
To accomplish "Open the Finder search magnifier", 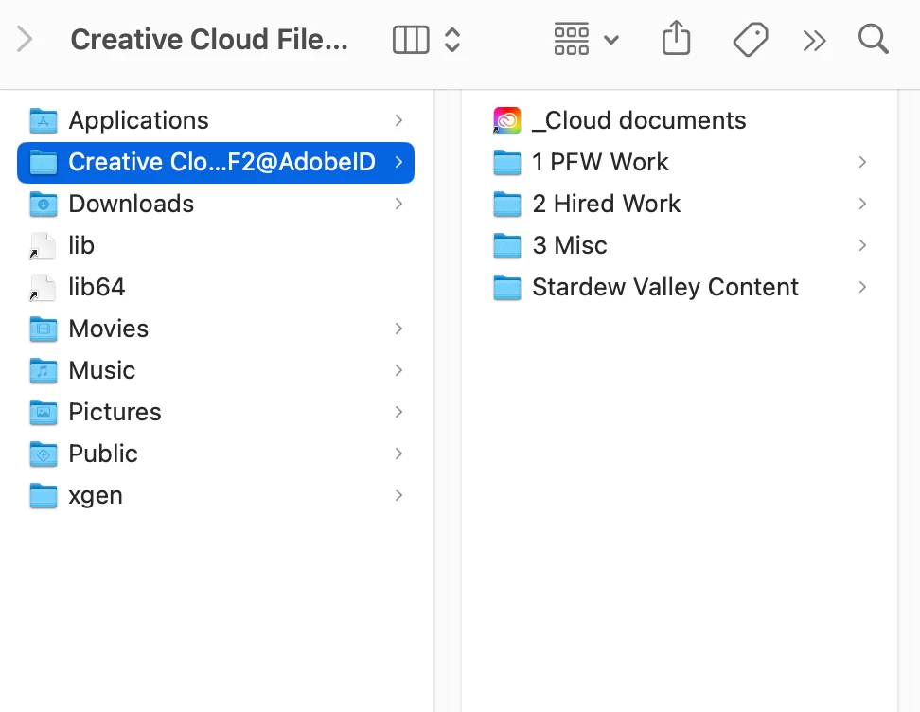I will (873, 40).
